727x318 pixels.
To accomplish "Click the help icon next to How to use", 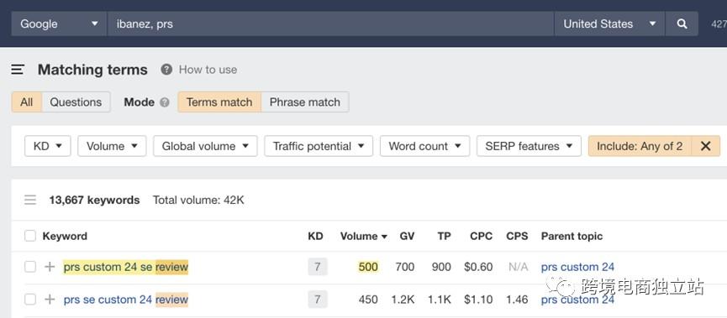I will coord(166,70).
